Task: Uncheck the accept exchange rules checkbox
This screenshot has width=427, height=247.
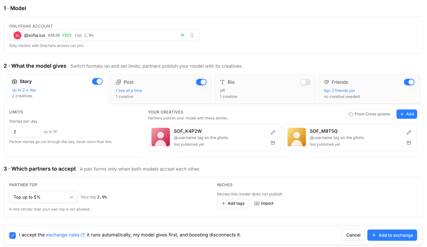Action: tap(13, 235)
